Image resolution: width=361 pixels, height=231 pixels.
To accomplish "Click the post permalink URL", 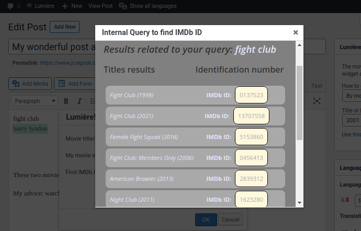I will (x=67, y=63).
